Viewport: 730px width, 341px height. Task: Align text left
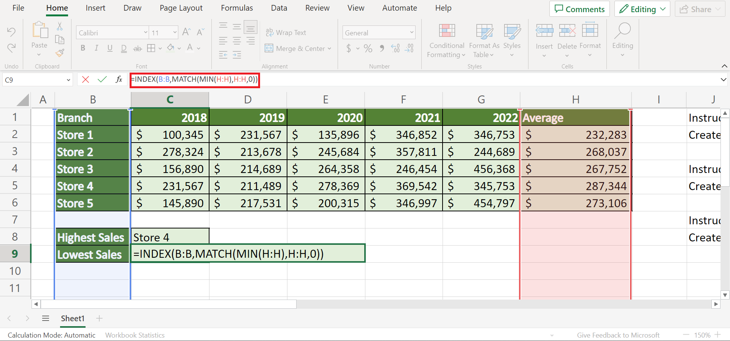[x=223, y=41]
